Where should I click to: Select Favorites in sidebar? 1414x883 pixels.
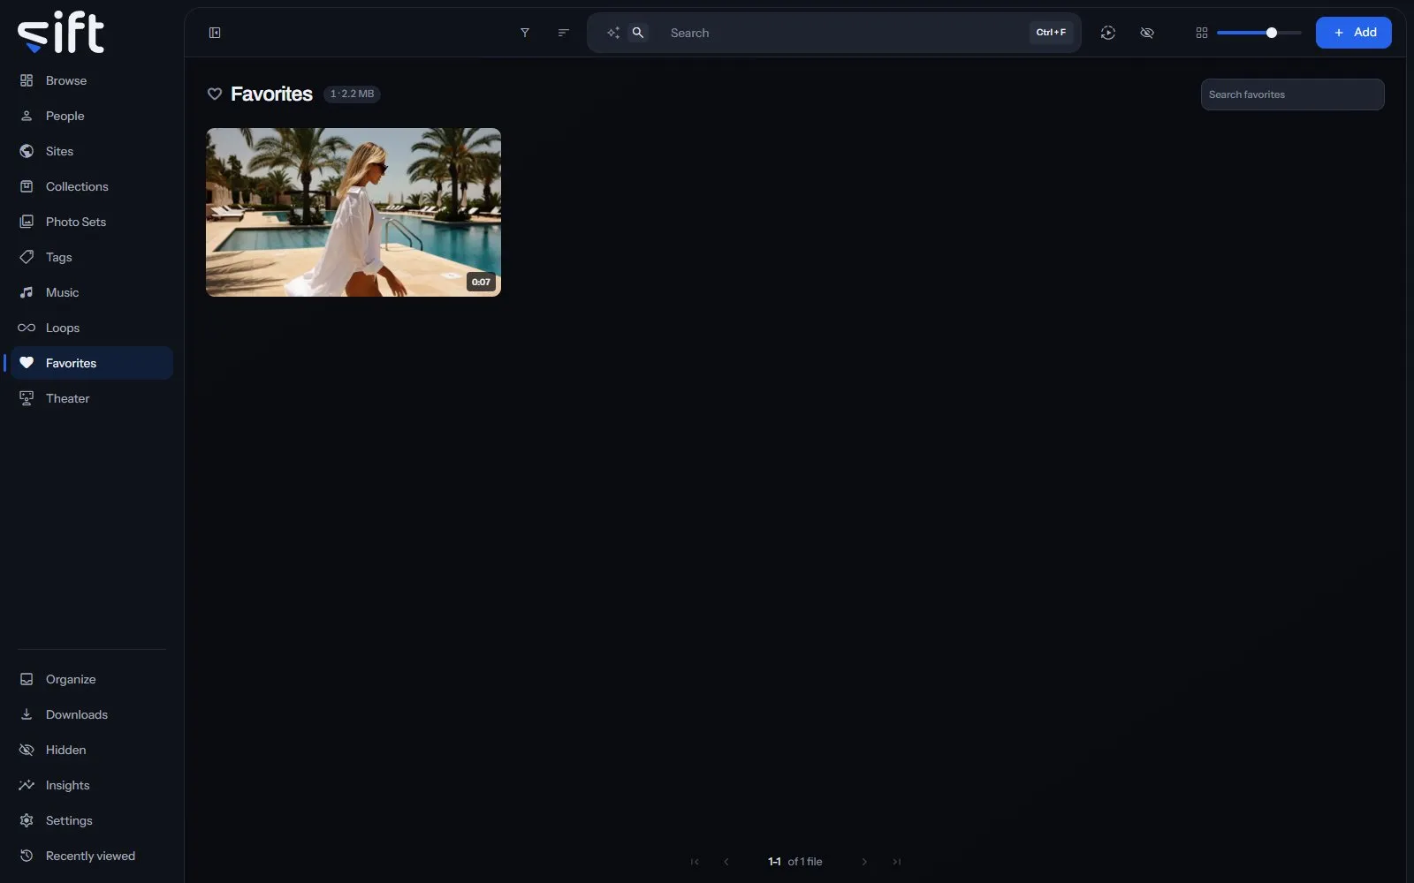[92, 363]
